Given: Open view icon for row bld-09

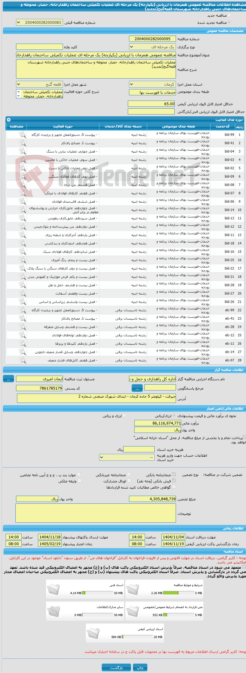Looking at the screenshot, I should (22, 176).
